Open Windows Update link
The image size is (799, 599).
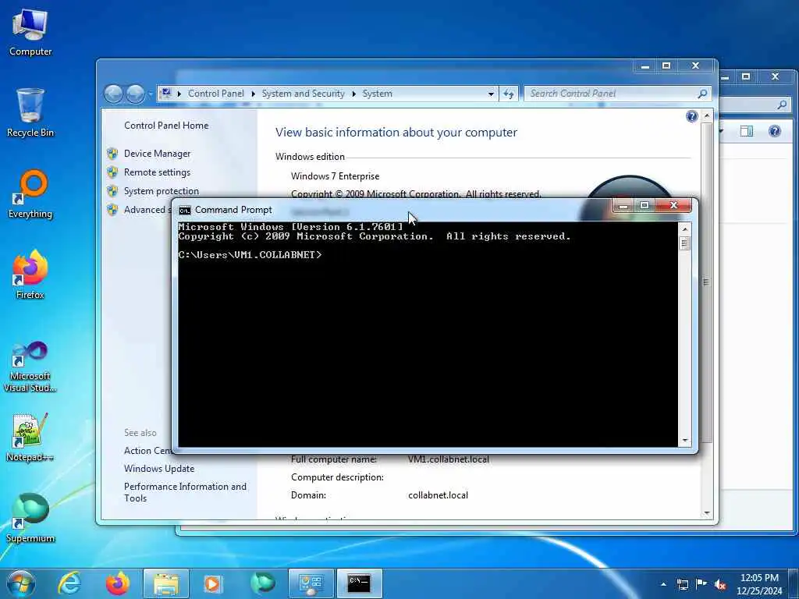159,469
